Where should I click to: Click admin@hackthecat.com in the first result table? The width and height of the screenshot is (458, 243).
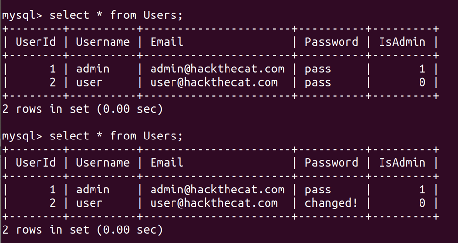tap(217, 69)
